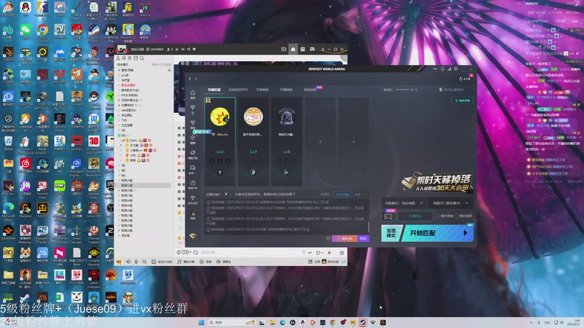Select the MiAoNn player card
584x328 pixels.
click(x=220, y=141)
